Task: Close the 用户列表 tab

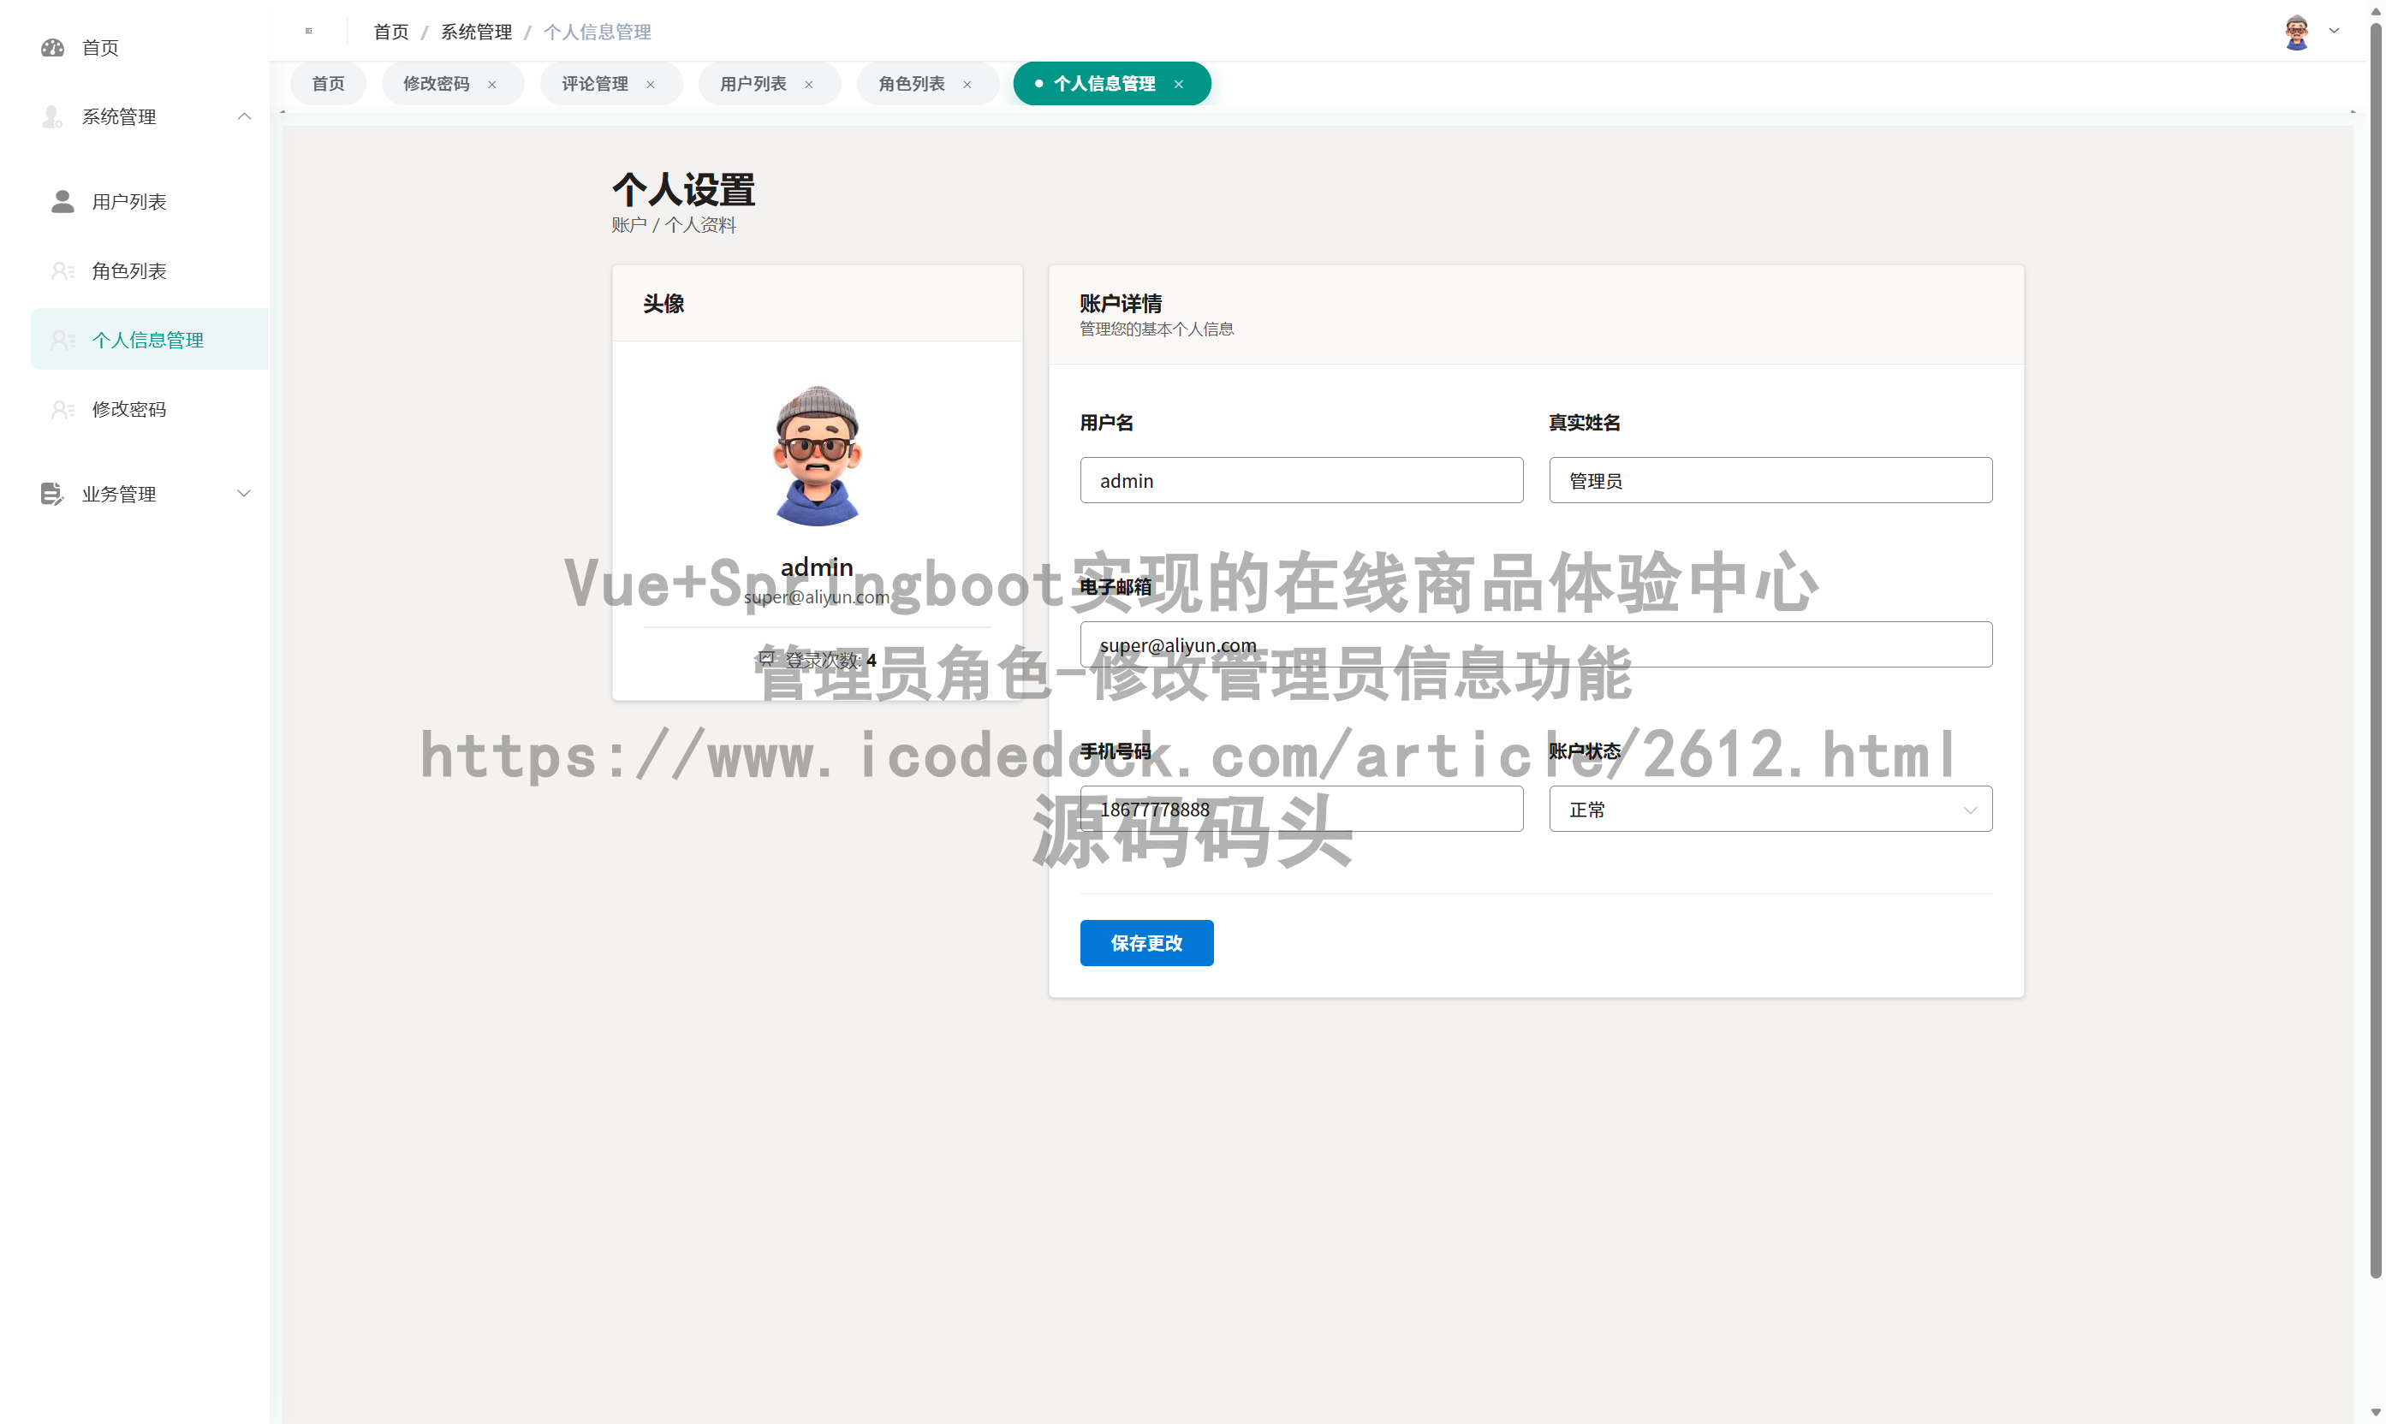Action: pos(809,85)
